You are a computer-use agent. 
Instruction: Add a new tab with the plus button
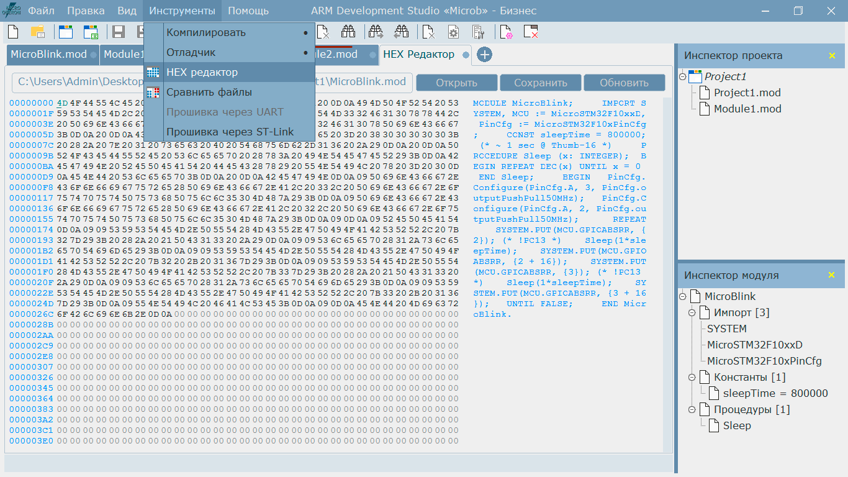tap(484, 55)
